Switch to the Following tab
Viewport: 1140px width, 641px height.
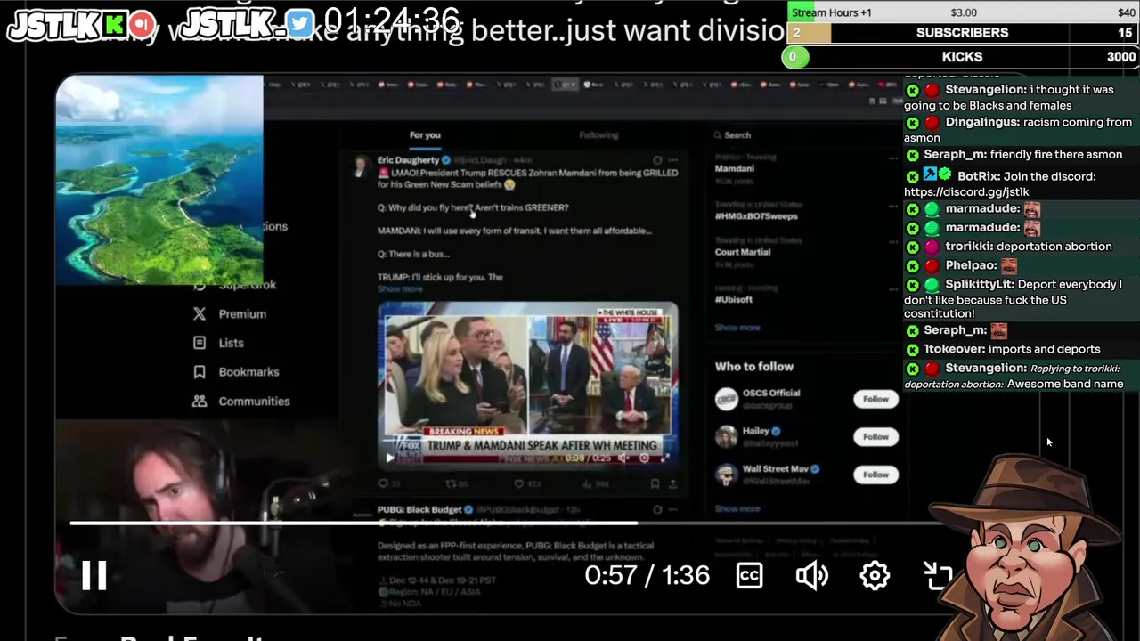598,135
